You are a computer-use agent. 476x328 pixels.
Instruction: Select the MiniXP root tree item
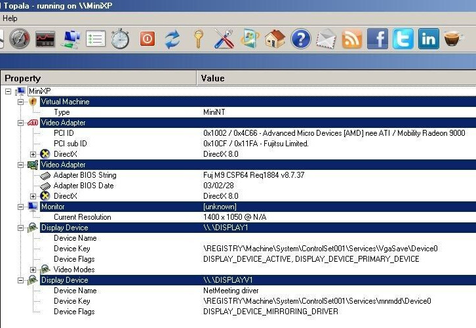pos(39,91)
